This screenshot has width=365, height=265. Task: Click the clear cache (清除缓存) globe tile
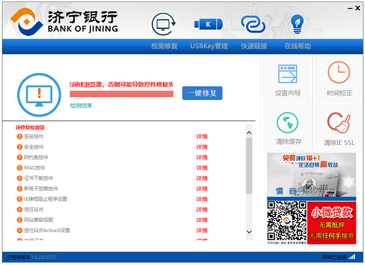(287, 128)
